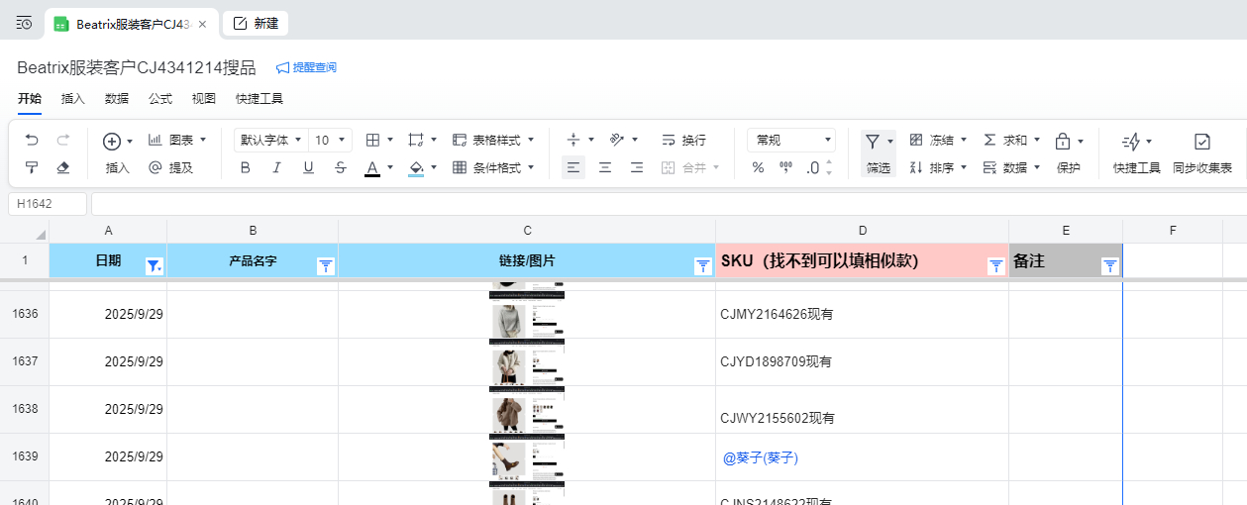Click the undo arrow icon

click(32, 141)
